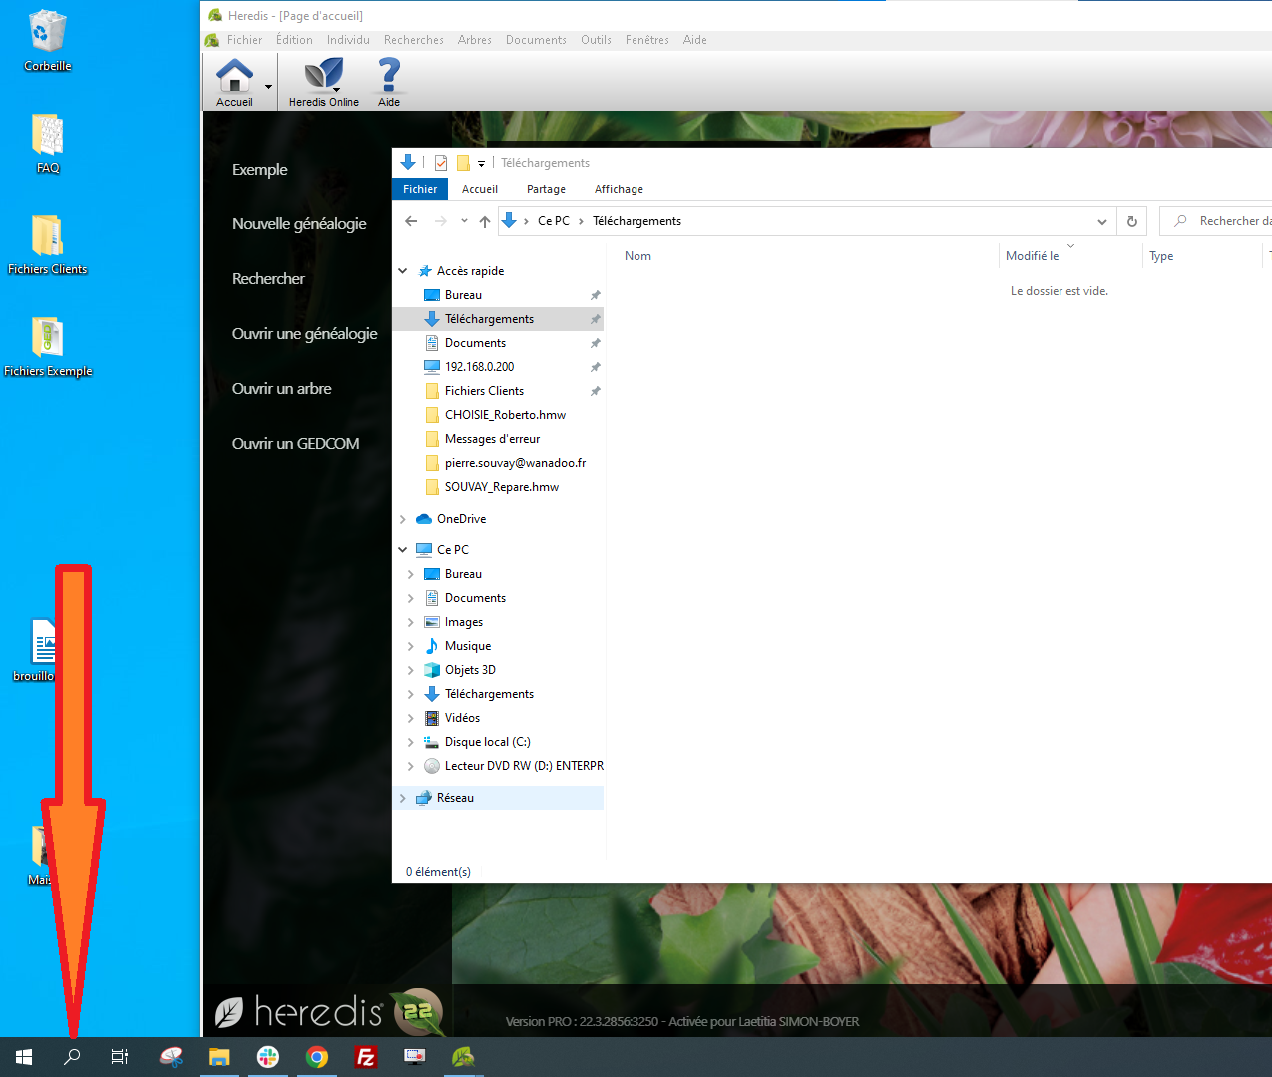Open Heredis Online from the toolbar
The image size is (1272, 1077).
pos(323,76)
